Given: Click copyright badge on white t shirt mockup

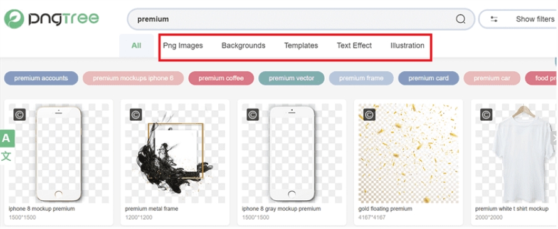Looking at the screenshot, I should coord(486,114).
